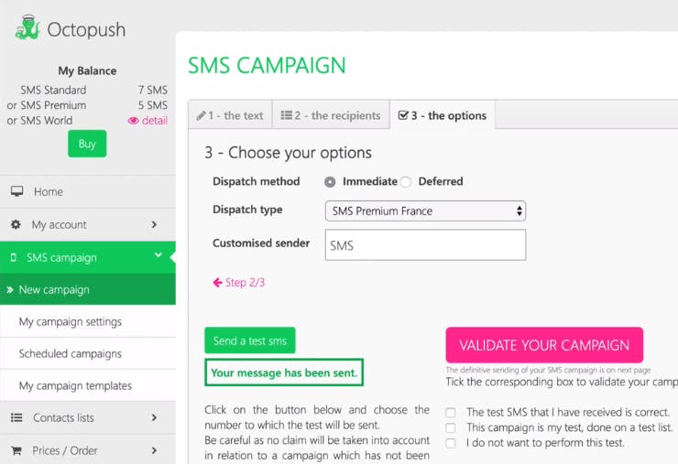The image size is (678, 464).
Task: Click the eye icon beside detail
Action: 134,121
